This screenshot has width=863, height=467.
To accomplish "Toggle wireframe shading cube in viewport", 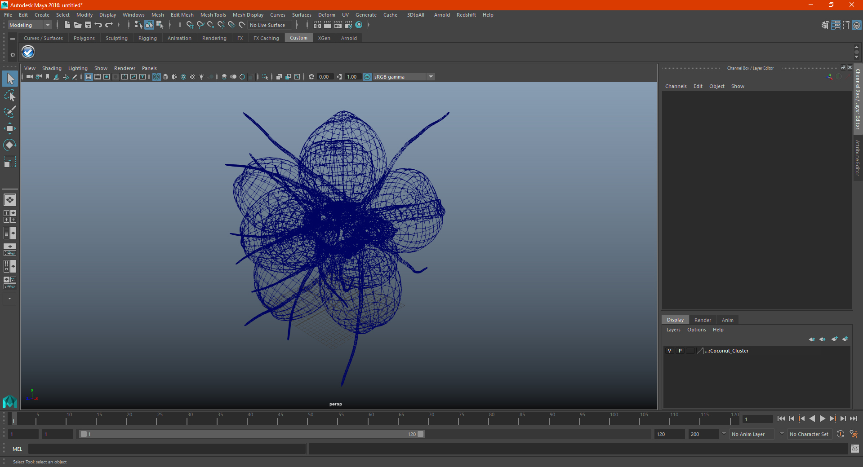I will [156, 77].
